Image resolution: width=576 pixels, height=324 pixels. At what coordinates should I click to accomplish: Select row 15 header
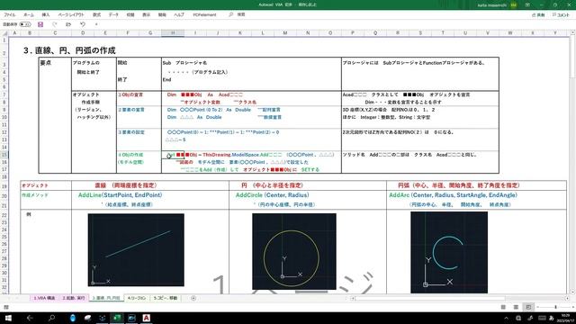(x=4, y=155)
